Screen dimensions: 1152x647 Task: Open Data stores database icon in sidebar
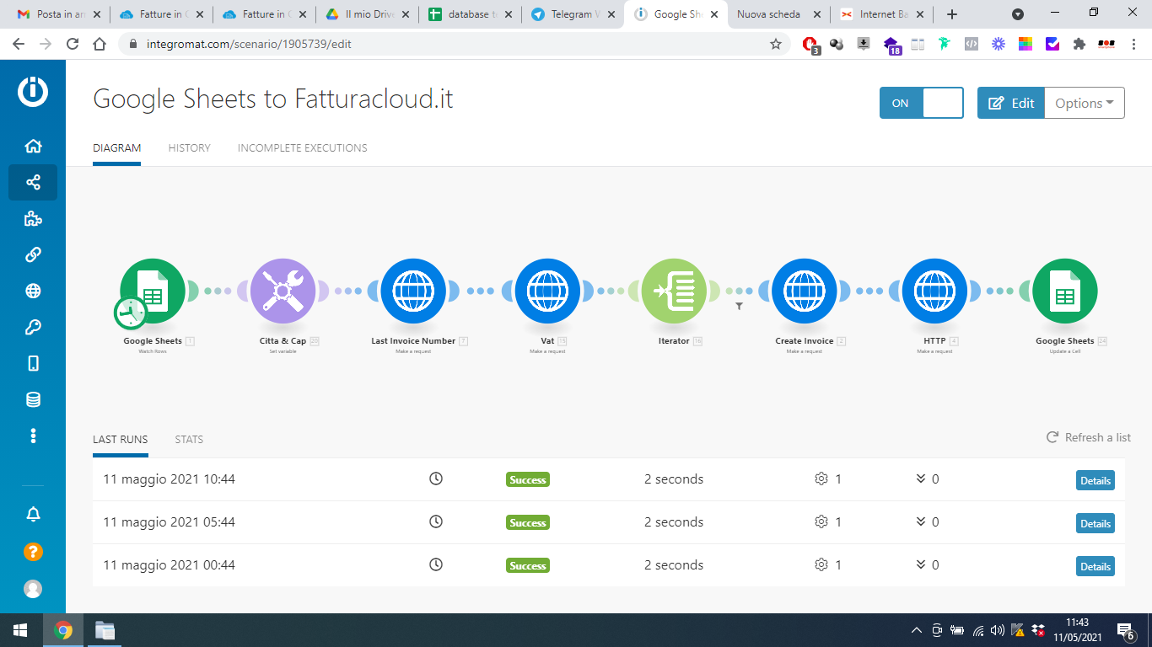tap(33, 399)
